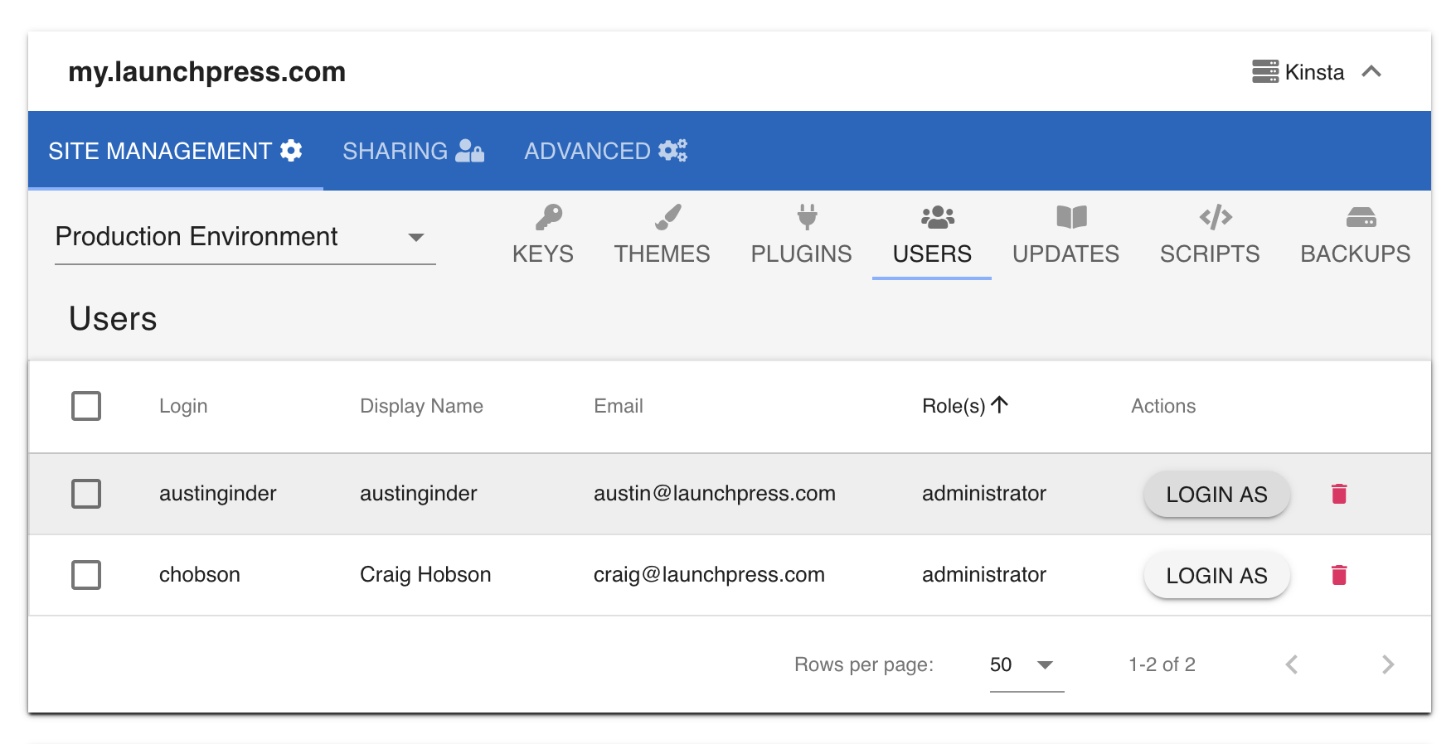Viewport: 1456px width, 744px height.
Task: Login as austinginder
Action: [x=1216, y=495]
